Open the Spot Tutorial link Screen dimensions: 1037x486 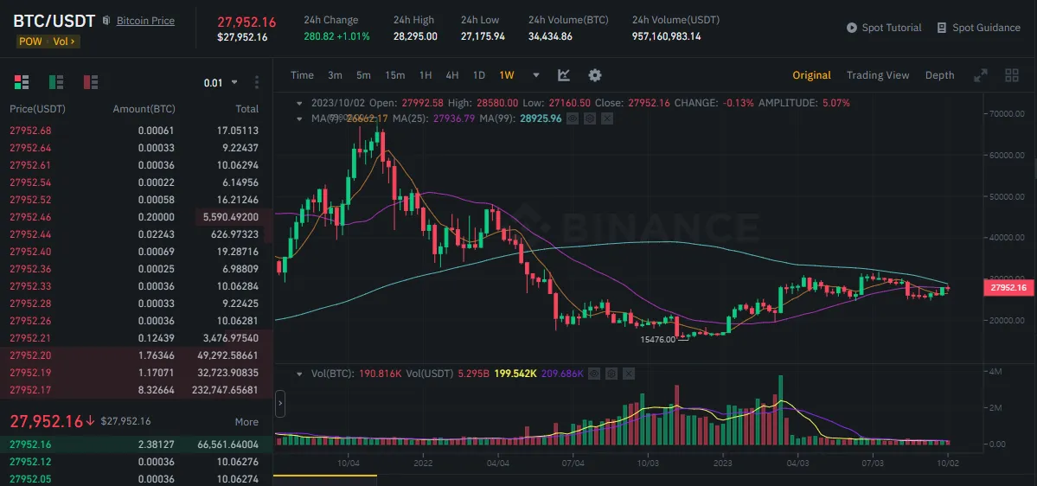point(884,28)
